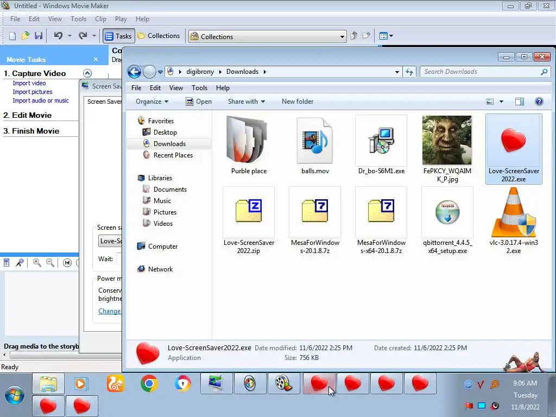
Task: Toggle the Tasks pane button
Action: pyautogui.click(x=119, y=36)
